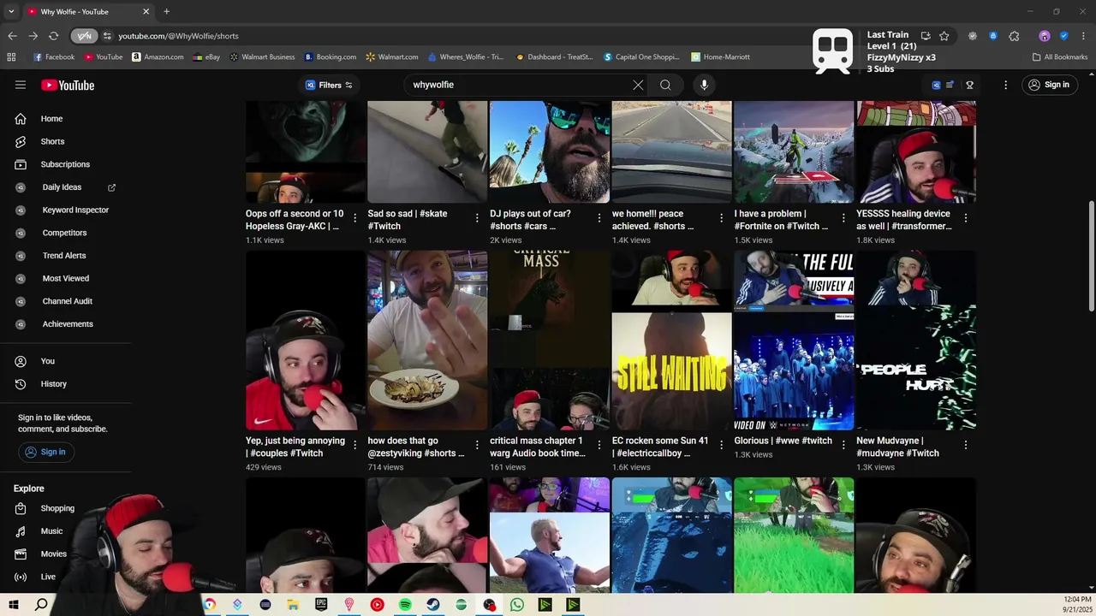Open the Facebook bookmark
Image resolution: width=1096 pixels, height=616 pixels.
(53, 56)
